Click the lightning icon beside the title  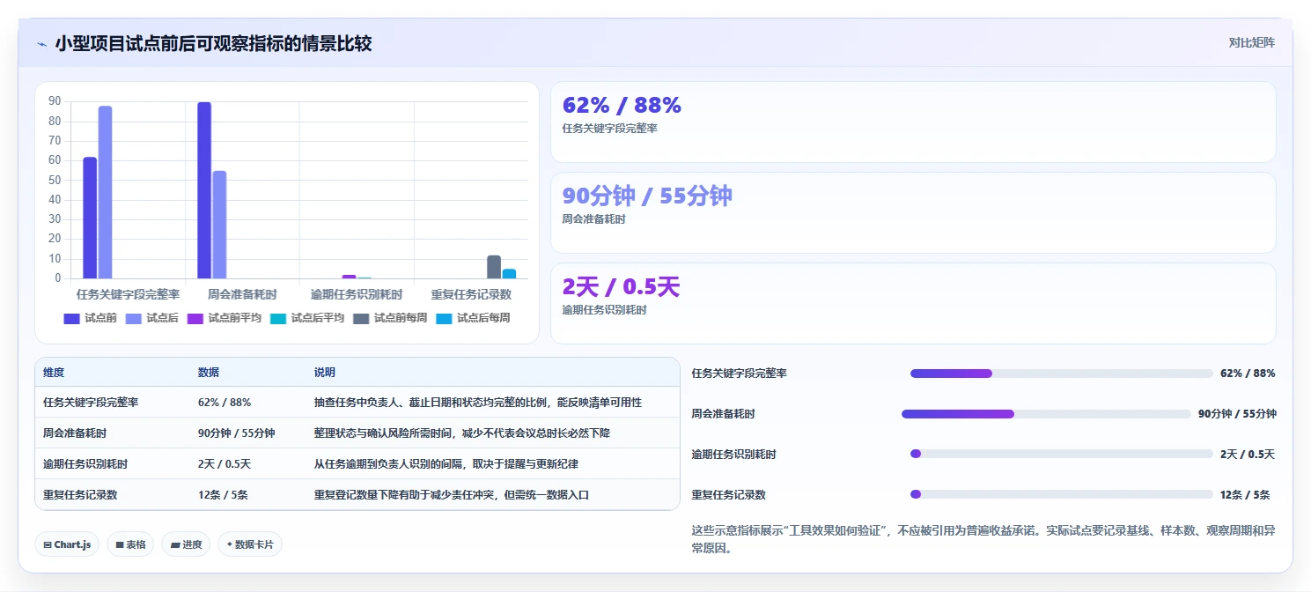pos(41,44)
